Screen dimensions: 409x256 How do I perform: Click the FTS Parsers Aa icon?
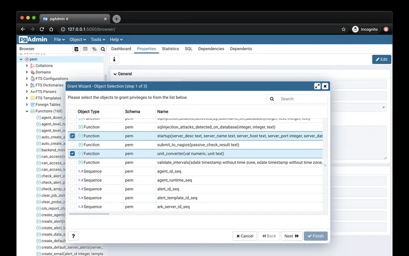click(x=32, y=92)
